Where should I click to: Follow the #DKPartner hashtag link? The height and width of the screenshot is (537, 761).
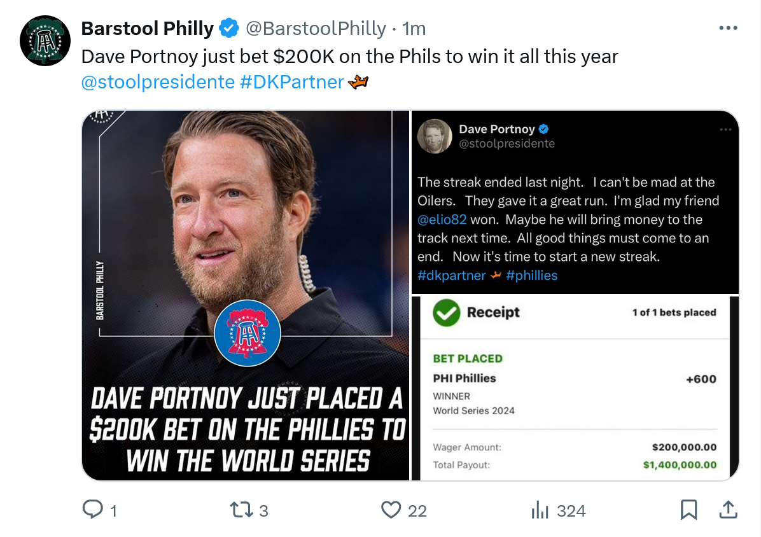tap(292, 82)
